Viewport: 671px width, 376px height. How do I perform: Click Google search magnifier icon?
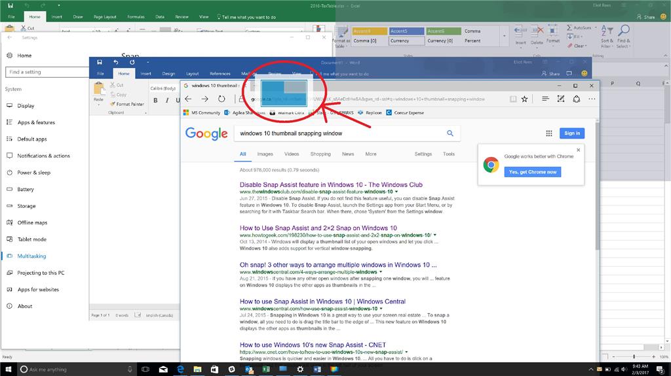(x=450, y=133)
